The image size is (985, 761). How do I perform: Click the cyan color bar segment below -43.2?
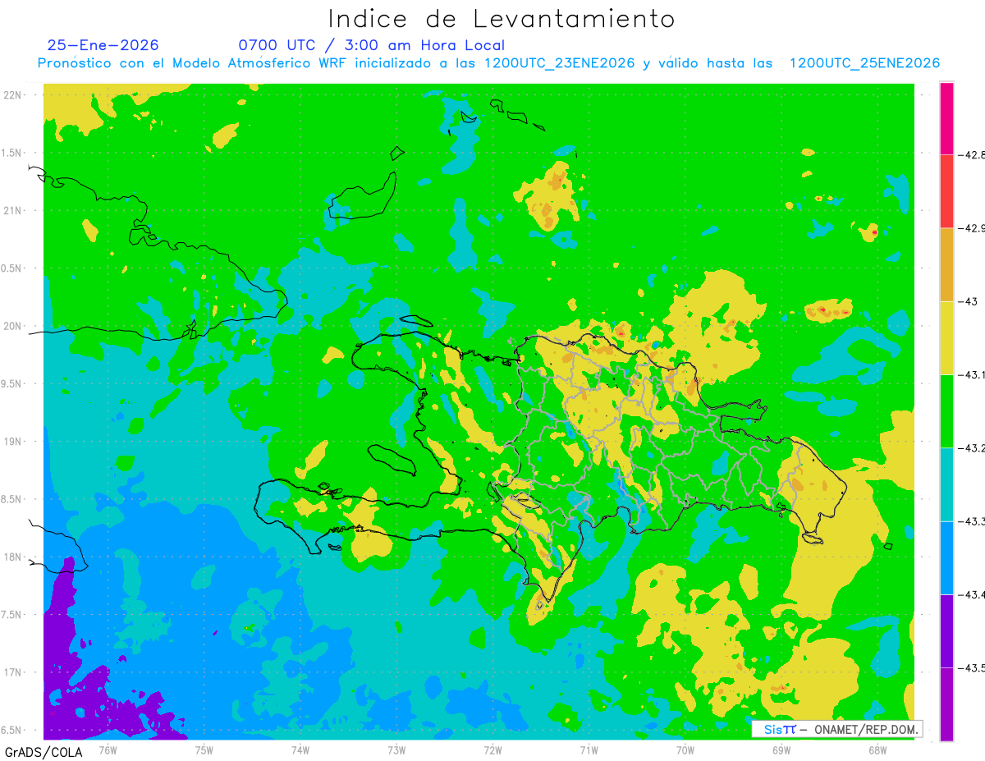pyautogui.click(x=946, y=484)
